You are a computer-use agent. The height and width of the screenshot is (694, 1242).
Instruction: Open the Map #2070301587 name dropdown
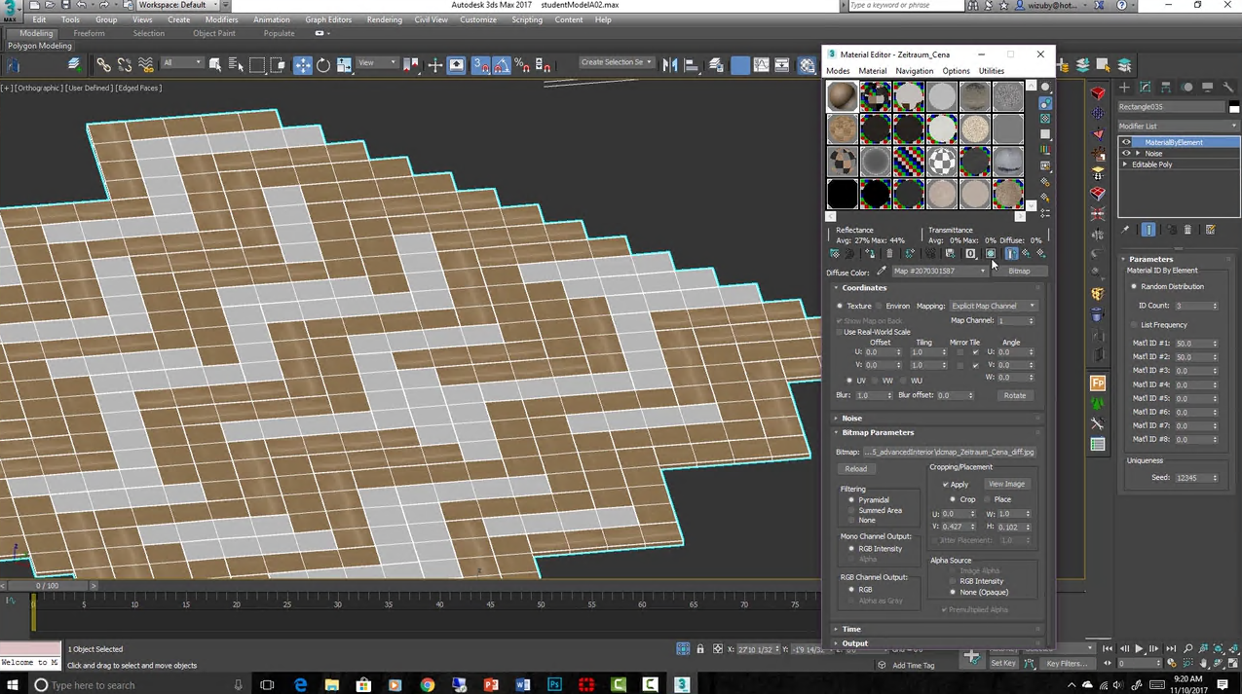(939, 272)
